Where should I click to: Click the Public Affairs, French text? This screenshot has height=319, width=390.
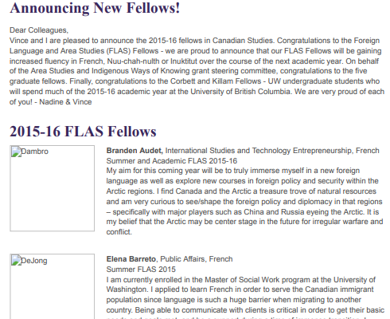click(x=197, y=259)
